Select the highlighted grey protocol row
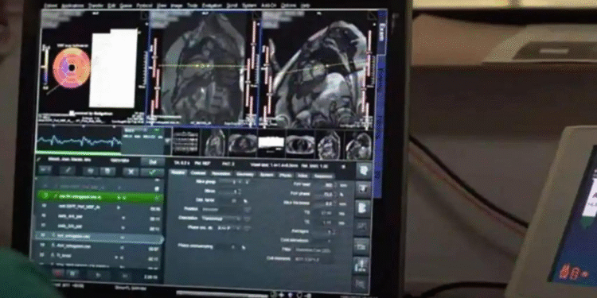 [99, 237]
